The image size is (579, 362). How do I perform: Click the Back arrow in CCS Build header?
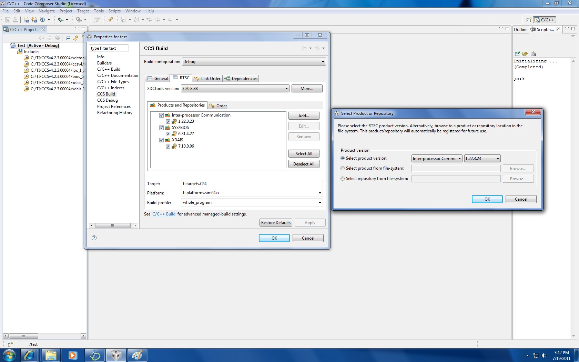tap(304, 48)
